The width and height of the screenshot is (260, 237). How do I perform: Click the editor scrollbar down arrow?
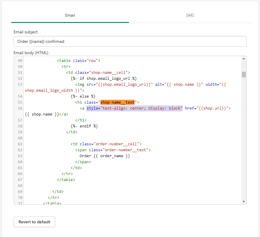[244, 202]
